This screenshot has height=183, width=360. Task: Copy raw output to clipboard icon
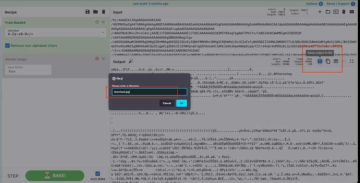coord(328,61)
